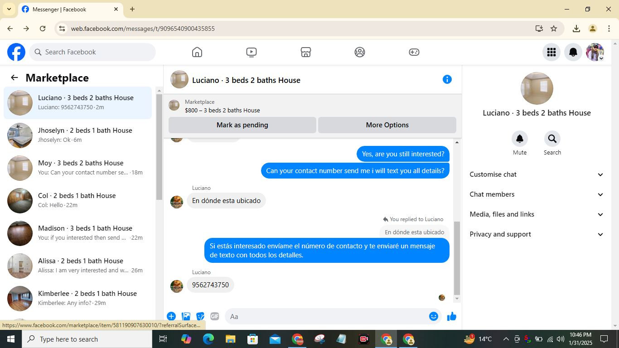Choose a sticker from composer
Screen dimensions: 619x348
pyautogui.click(x=200, y=316)
